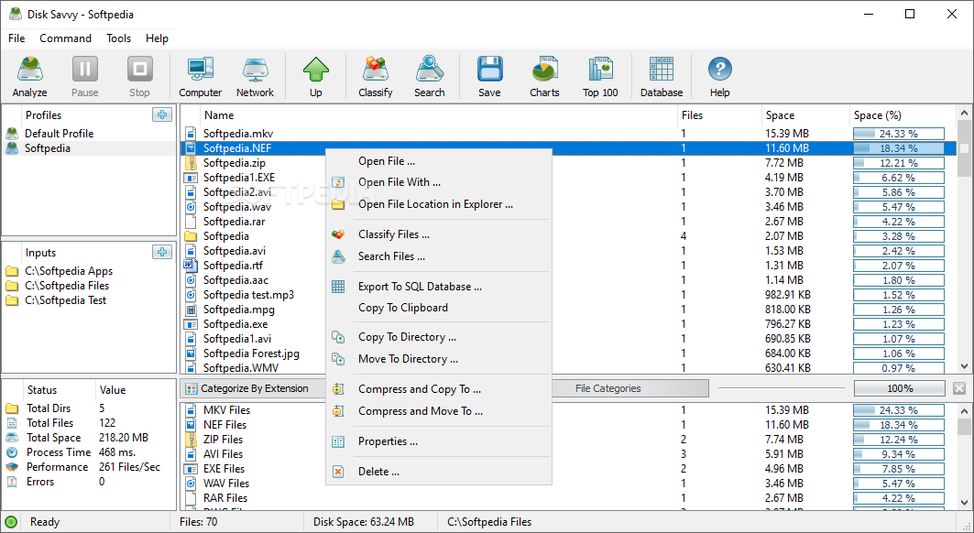This screenshot has width=974, height=533.
Task: Click the green Ready status indicator
Action: 11,522
